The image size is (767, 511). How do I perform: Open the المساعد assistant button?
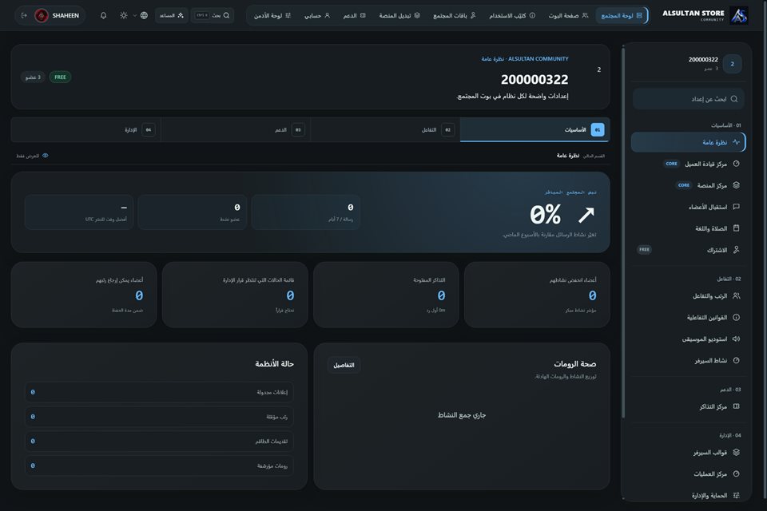171,16
